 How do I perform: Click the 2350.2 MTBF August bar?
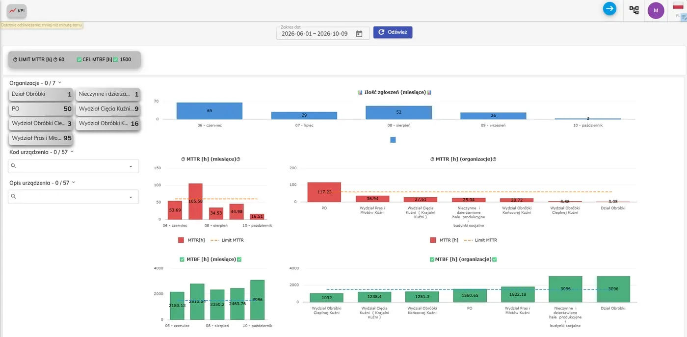[217, 305]
